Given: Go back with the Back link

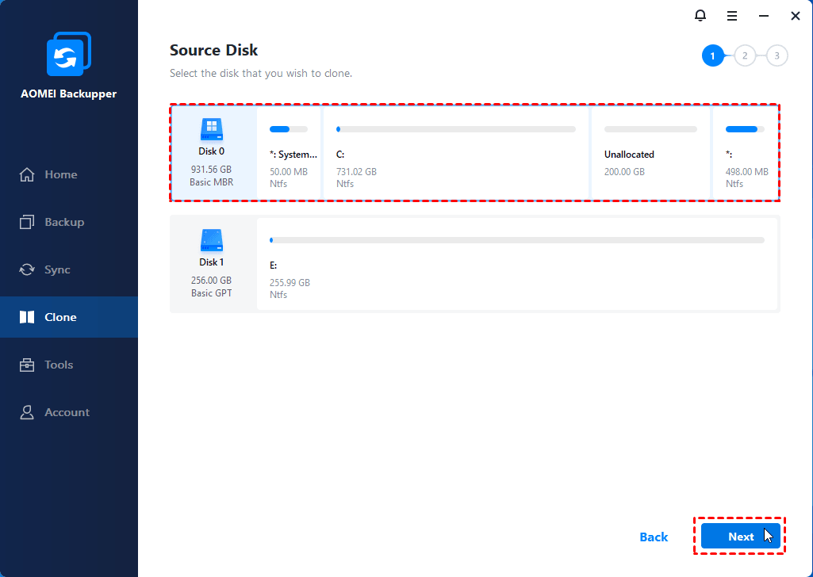Looking at the screenshot, I should [x=654, y=537].
